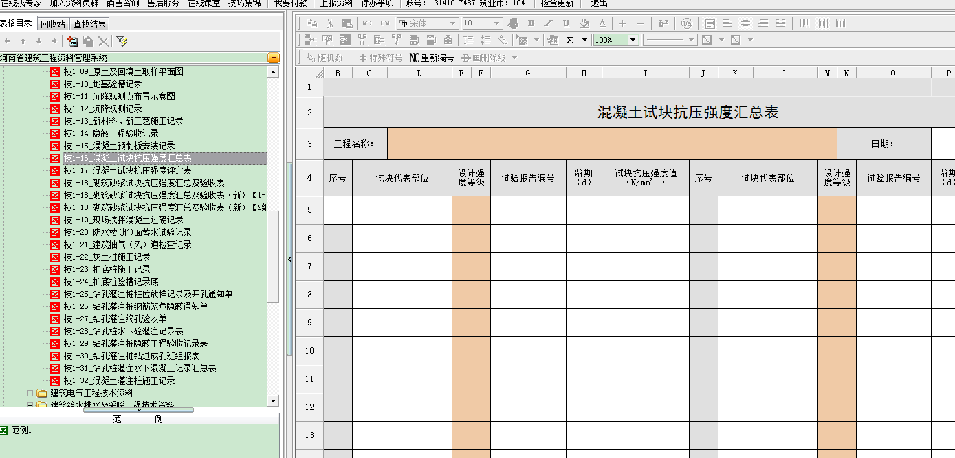
Task: Click the Sum (Σ) formula icon
Action: coord(569,40)
